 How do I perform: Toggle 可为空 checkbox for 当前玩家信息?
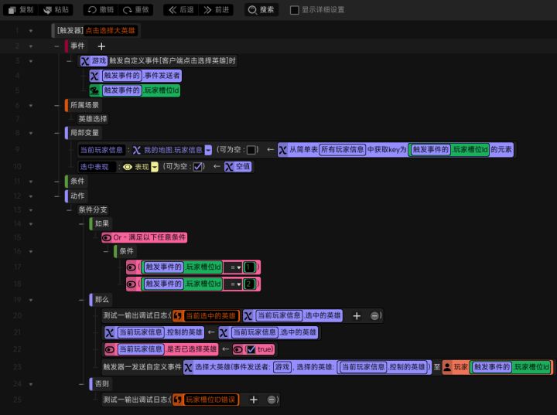point(251,150)
